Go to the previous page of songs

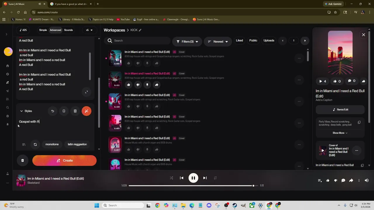pyautogui.click(x=283, y=41)
